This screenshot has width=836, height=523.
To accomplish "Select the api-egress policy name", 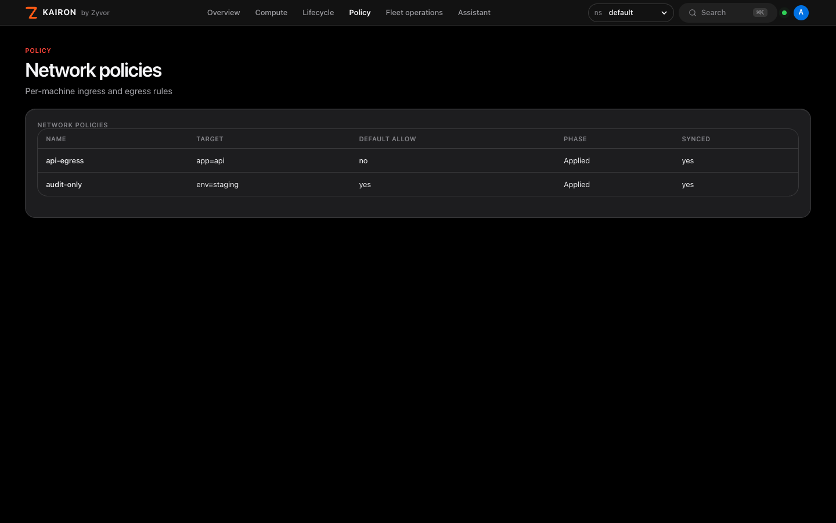I will pyautogui.click(x=65, y=161).
